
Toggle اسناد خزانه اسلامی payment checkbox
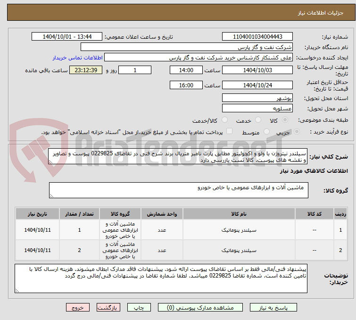(230, 131)
